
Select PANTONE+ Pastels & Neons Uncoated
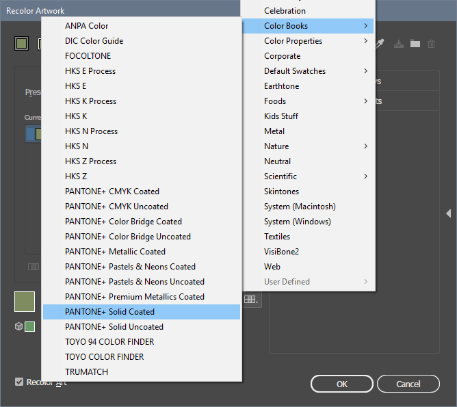coord(142,282)
